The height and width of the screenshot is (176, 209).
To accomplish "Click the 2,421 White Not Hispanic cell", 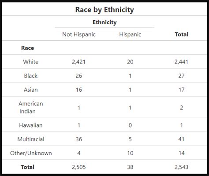I will click(78, 62).
